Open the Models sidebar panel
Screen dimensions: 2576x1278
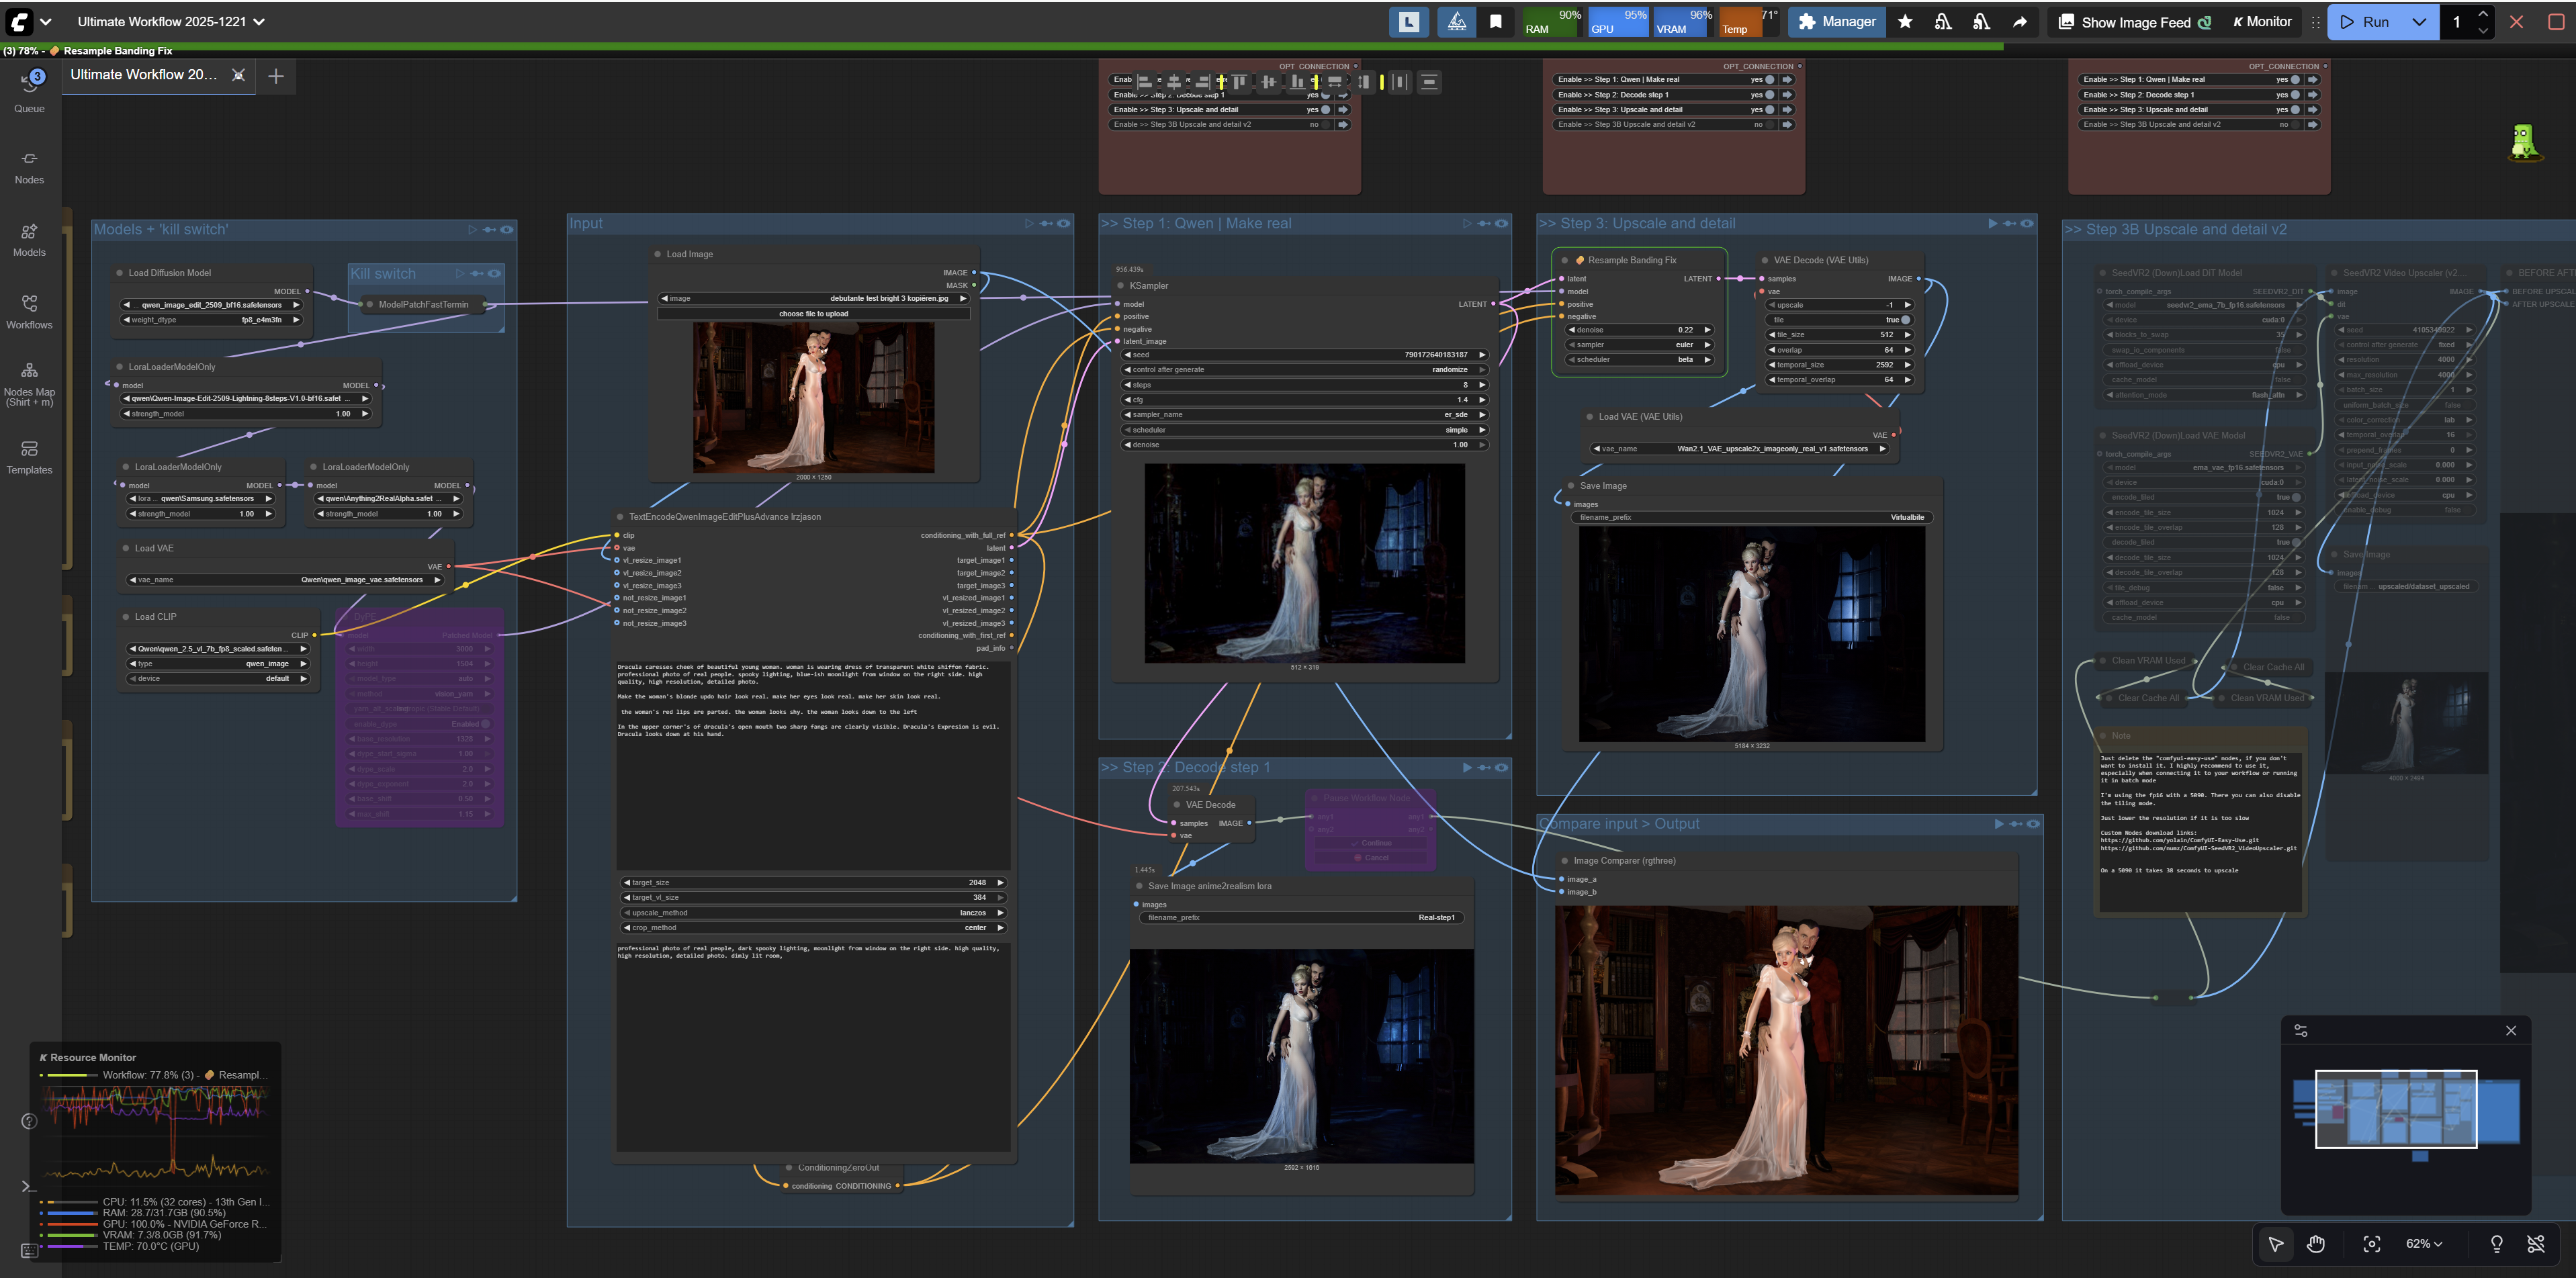(x=29, y=240)
